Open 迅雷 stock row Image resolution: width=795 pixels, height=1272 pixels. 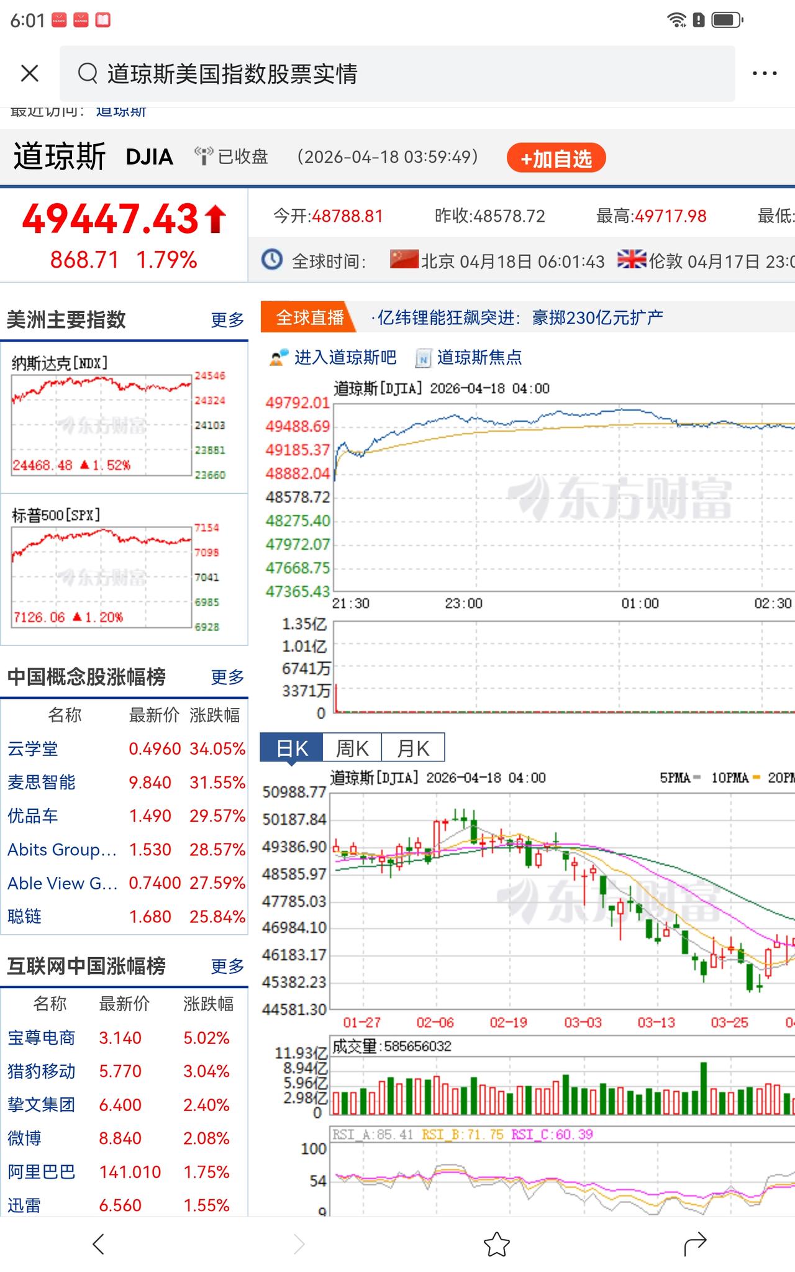tap(124, 1206)
